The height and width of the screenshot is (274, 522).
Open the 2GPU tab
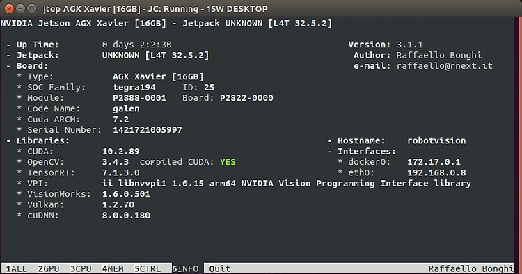pos(49,268)
